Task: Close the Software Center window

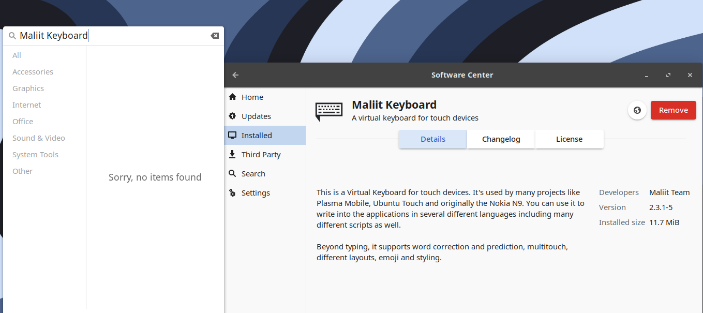Action: pyautogui.click(x=690, y=76)
